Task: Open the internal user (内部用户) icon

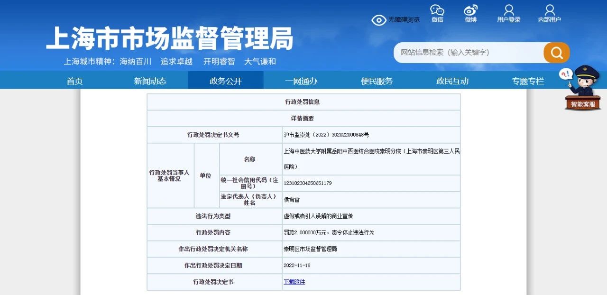Action: tap(550, 10)
